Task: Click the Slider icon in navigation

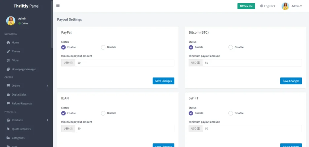Action: [x=8, y=60]
